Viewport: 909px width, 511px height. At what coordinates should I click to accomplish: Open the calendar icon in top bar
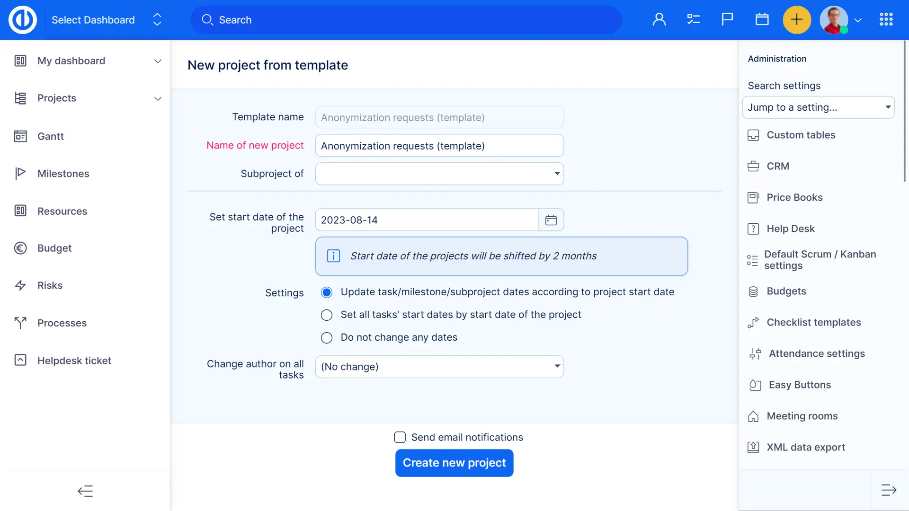click(x=762, y=19)
